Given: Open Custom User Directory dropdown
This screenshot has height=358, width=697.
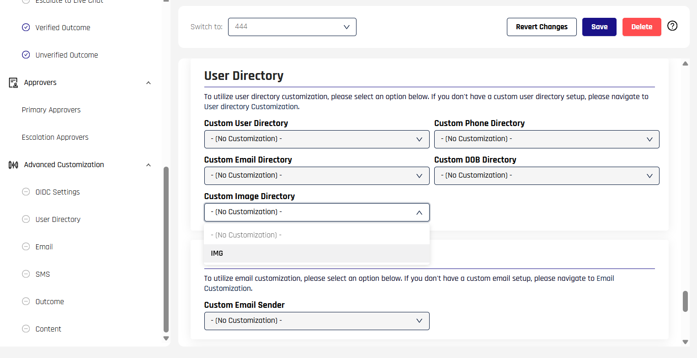Looking at the screenshot, I should [x=316, y=139].
